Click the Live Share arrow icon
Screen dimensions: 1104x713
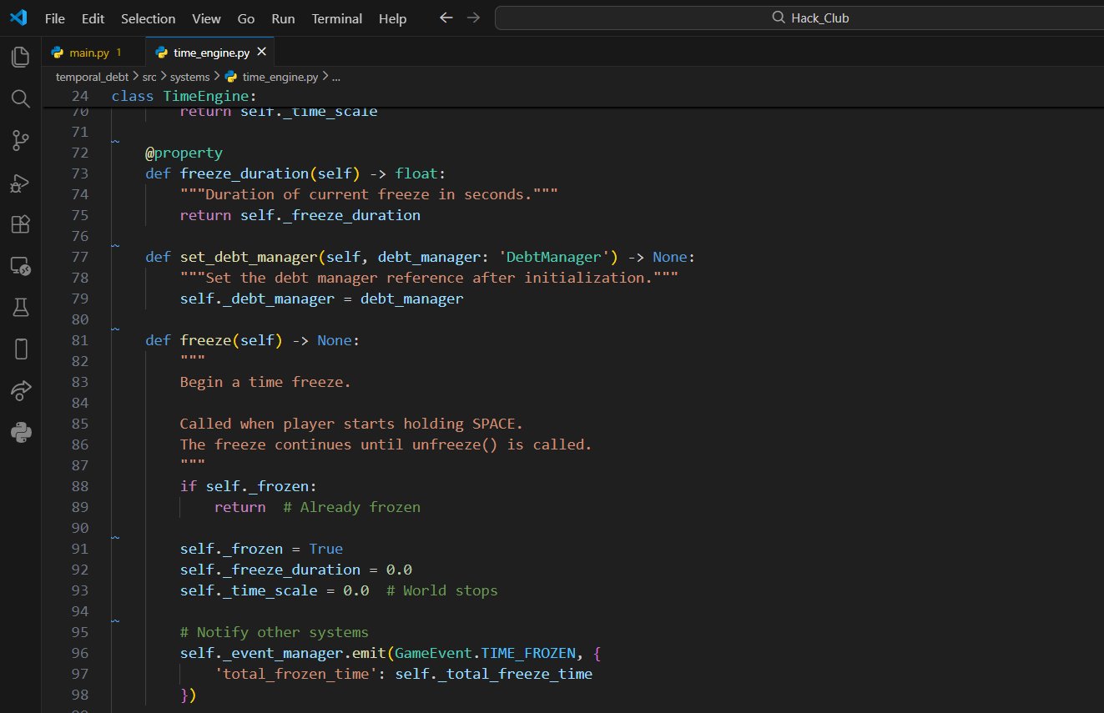[x=21, y=390]
